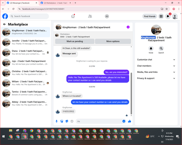Open the Groups icon in top navigation
The width and height of the screenshot is (182, 145).
click(107, 16)
